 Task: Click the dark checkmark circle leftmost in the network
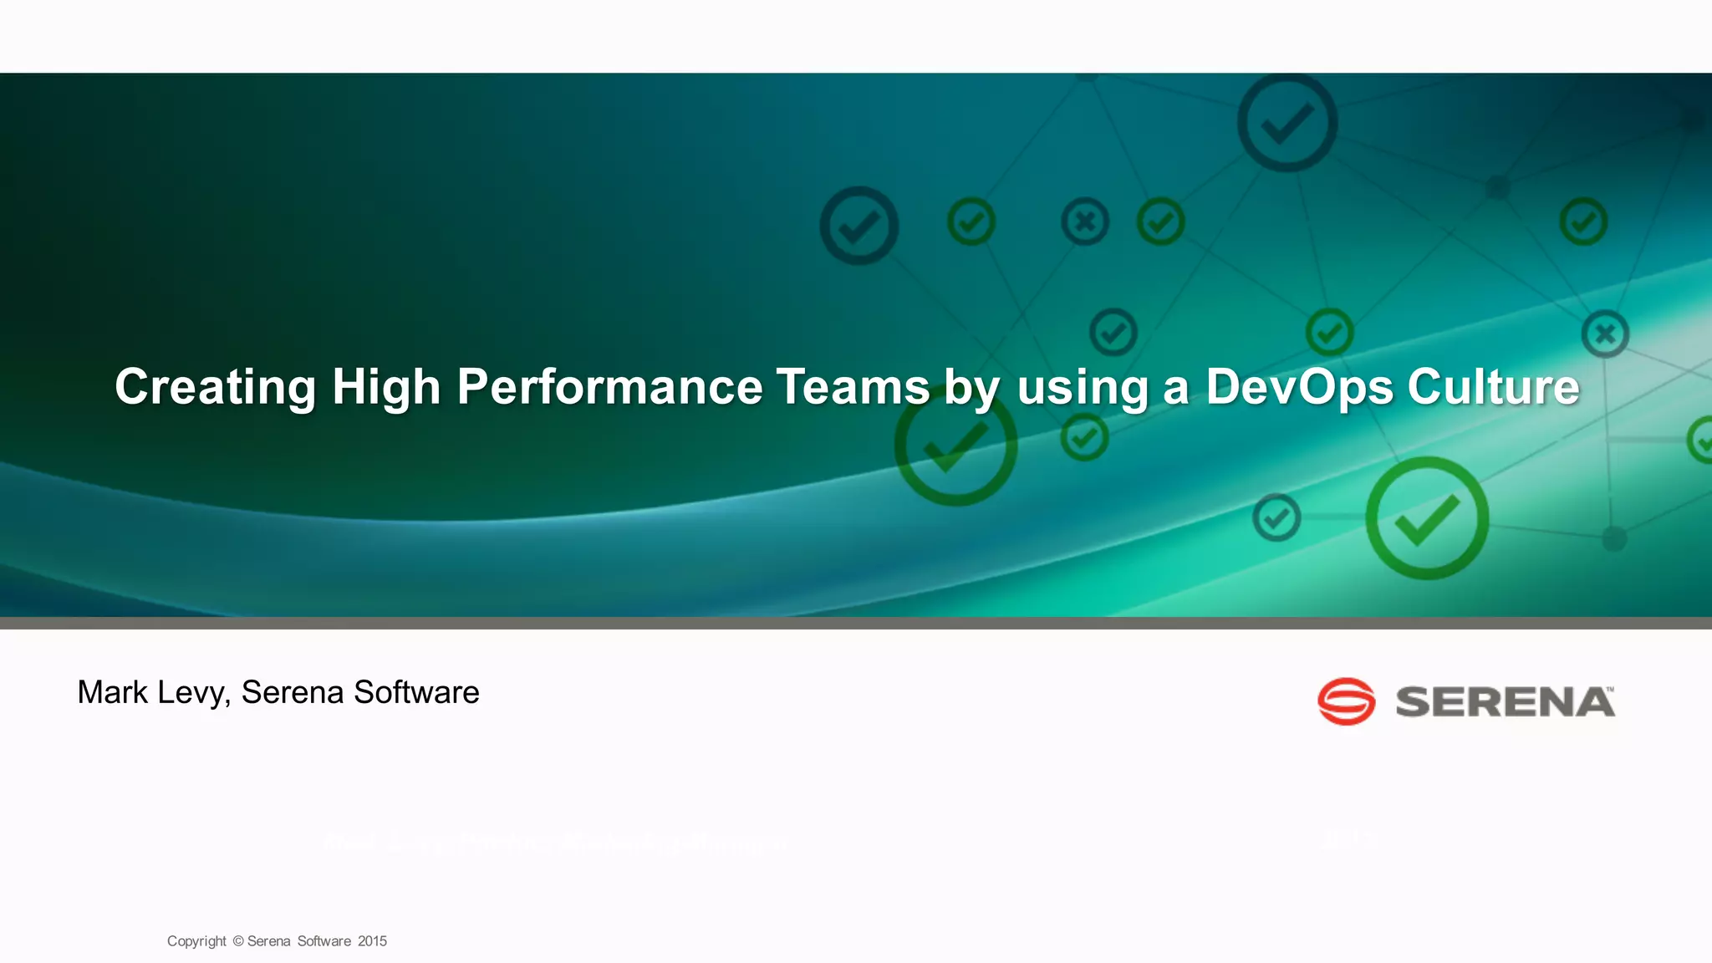pos(859,226)
